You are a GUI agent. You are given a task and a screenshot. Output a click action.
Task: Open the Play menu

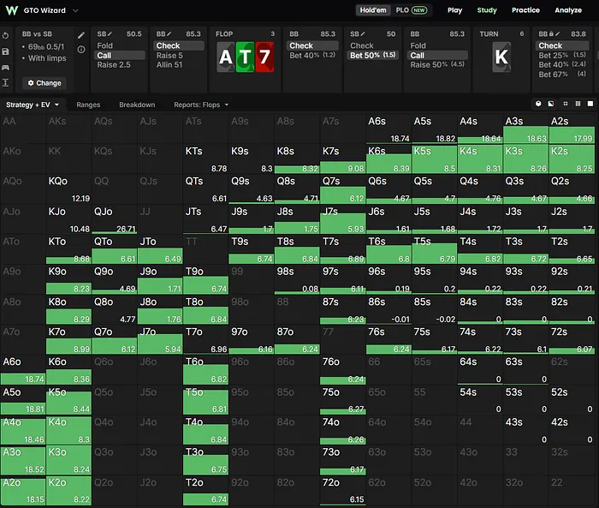tap(454, 10)
